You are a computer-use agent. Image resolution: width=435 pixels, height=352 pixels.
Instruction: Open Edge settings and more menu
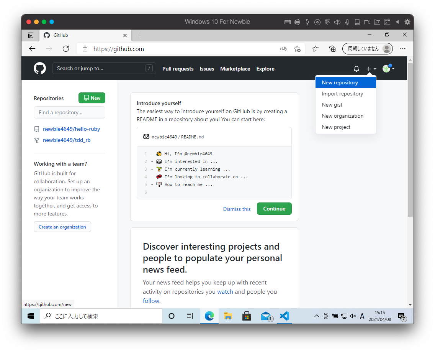point(403,49)
